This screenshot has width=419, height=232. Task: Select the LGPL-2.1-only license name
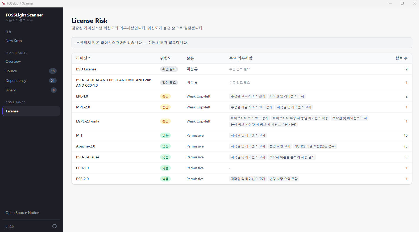point(88,121)
